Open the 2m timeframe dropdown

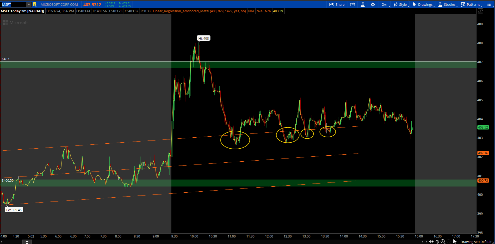pyautogui.click(x=385, y=4)
